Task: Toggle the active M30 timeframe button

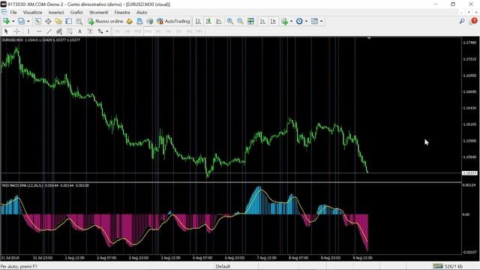Action: tap(148, 31)
